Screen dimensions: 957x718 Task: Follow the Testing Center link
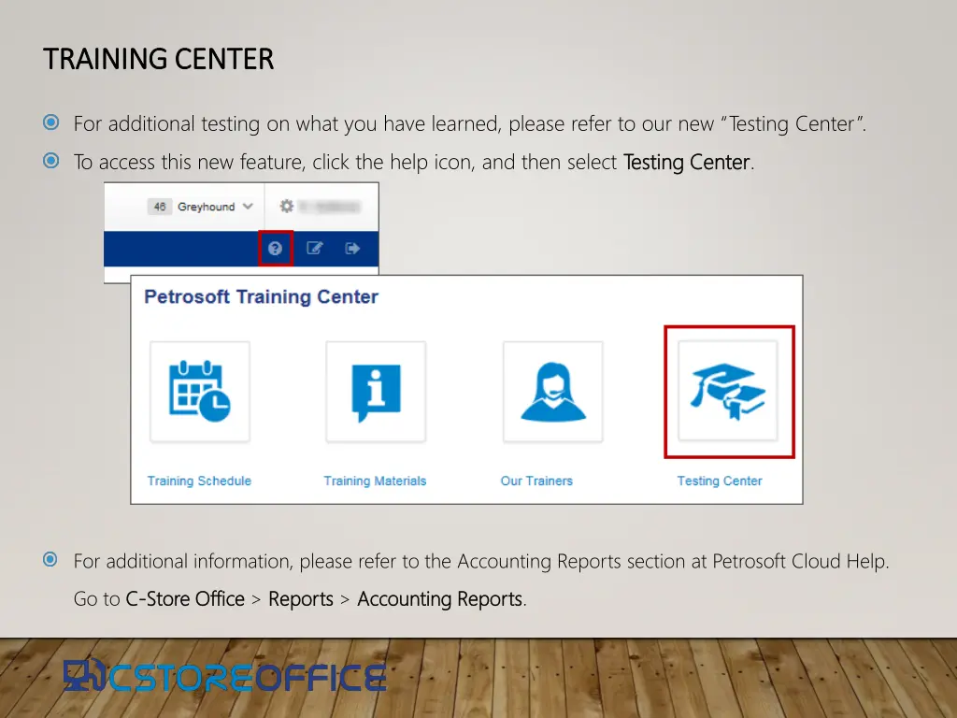[x=720, y=481]
